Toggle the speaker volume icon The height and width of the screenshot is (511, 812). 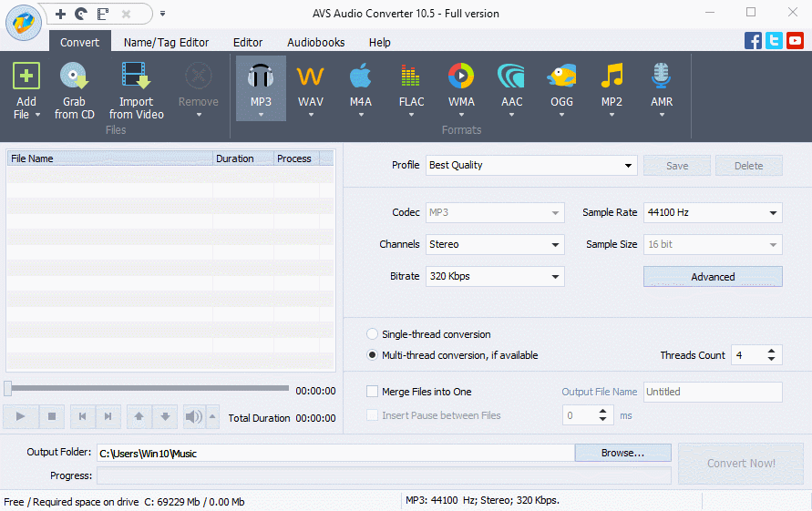tap(194, 416)
